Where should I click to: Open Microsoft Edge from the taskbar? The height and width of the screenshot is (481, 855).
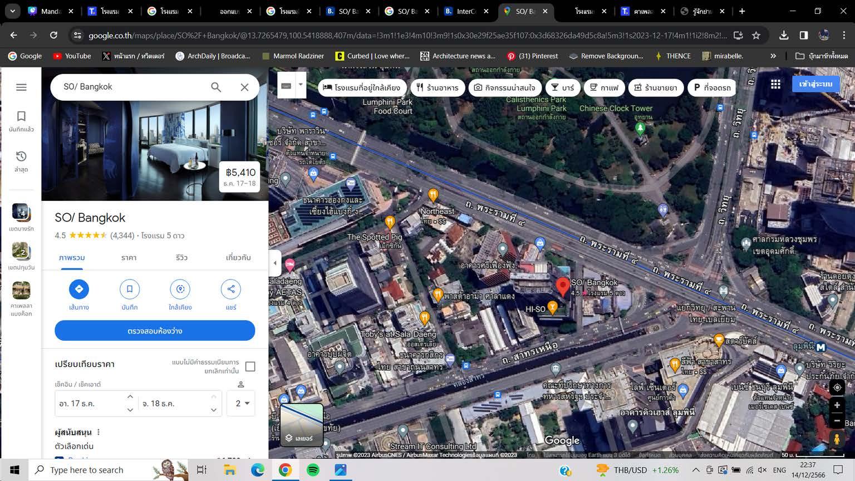point(257,470)
